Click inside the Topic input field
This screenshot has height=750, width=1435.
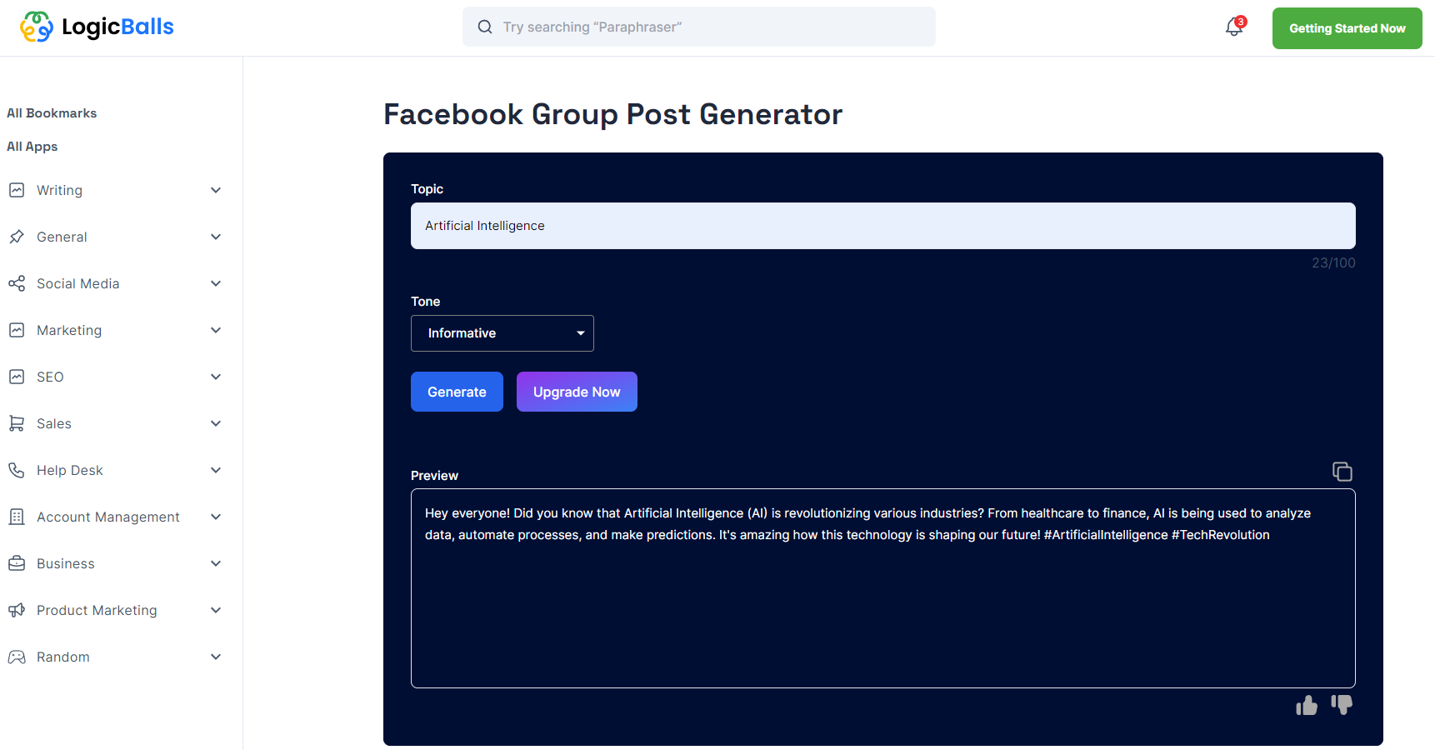click(x=882, y=226)
